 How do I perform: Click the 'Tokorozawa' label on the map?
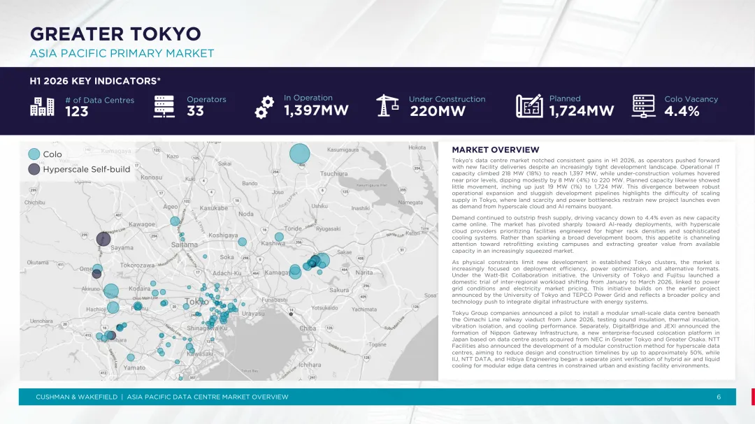click(137, 265)
